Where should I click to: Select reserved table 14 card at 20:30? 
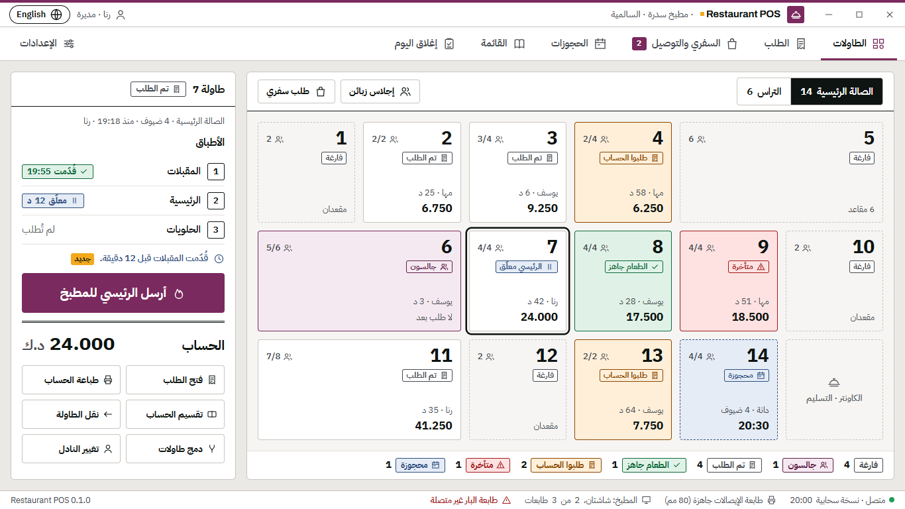point(729,390)
